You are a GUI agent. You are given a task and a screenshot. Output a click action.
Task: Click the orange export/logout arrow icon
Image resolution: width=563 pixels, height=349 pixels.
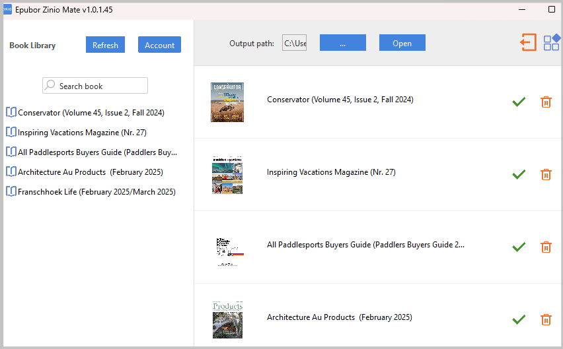[528, 42]
